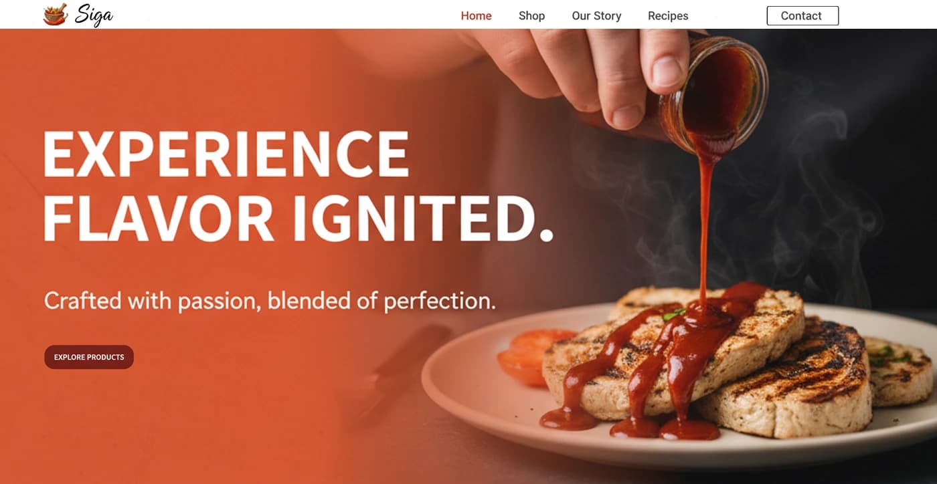The height and width of the screenshot is (484, 937).
Task: Select Recipes in the top navigation
Action: [x=668, y=16]
